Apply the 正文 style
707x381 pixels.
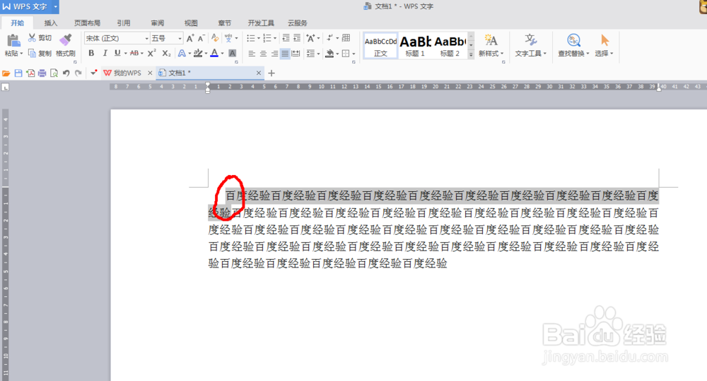(x=380, y=45)
